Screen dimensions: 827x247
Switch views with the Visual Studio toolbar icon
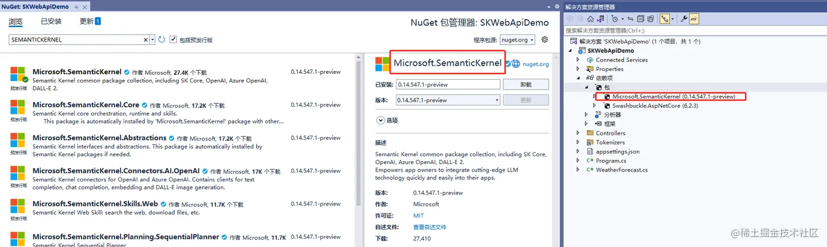601,19
